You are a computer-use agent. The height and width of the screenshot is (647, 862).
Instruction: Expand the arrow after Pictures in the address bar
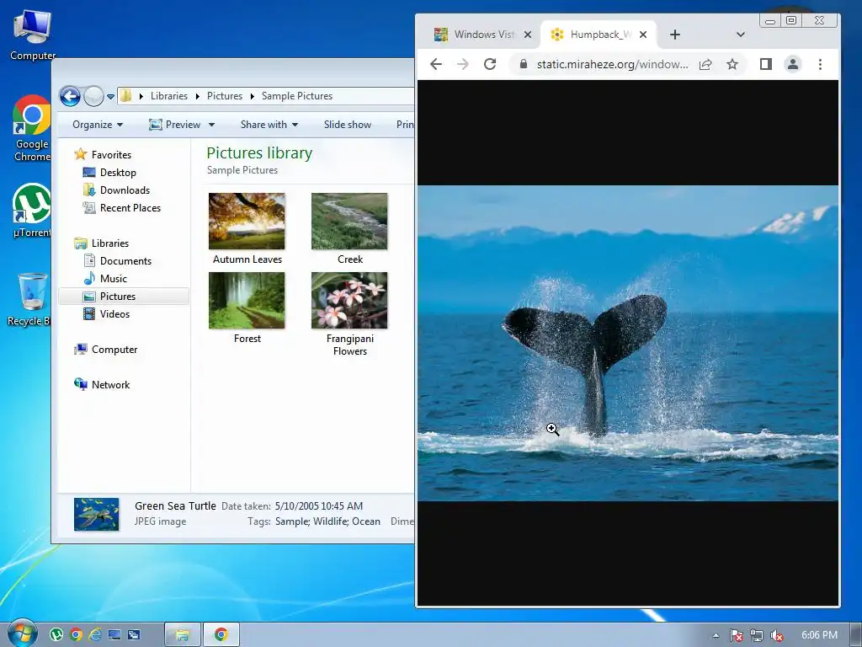point(253,96)
